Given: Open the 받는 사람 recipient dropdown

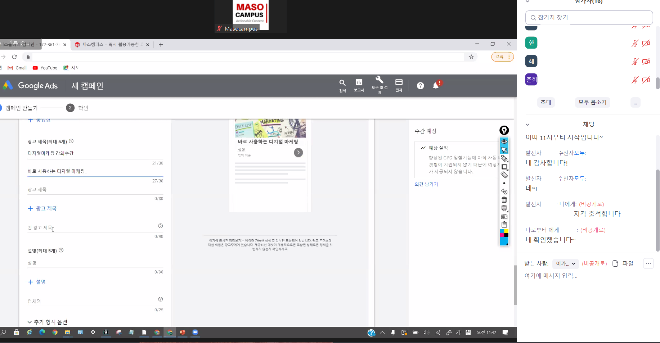Looking at the screenshot, I should tap(565, 263).
